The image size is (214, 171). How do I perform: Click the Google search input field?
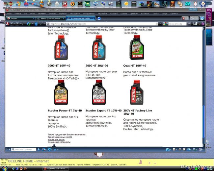pyautogui.click(x=177, y=24)
